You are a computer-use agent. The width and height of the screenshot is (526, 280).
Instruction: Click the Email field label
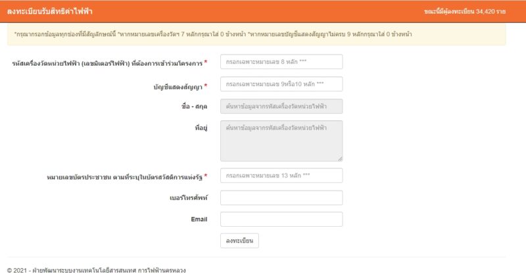click(x=199, y=220)
